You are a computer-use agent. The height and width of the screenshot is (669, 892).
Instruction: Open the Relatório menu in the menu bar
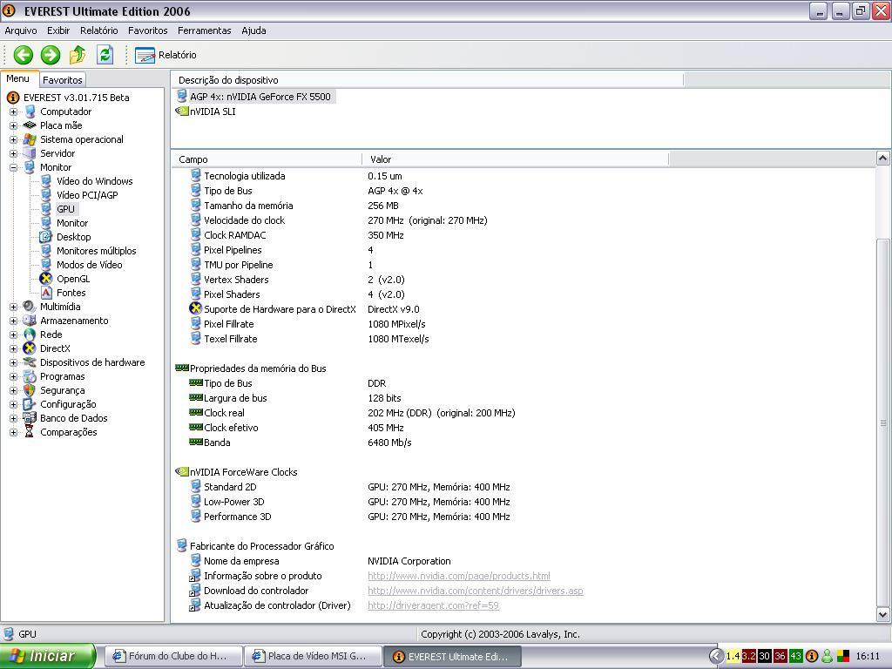point(99,30)
